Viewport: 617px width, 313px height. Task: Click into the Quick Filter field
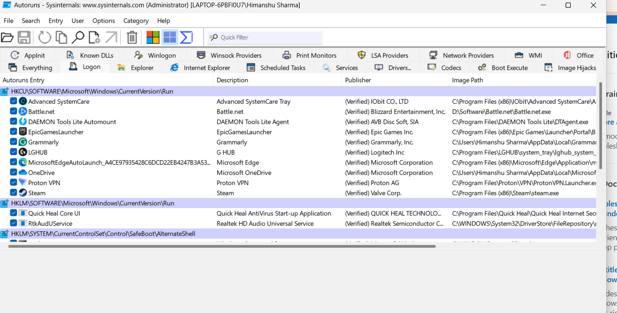[x=265, y=37]
